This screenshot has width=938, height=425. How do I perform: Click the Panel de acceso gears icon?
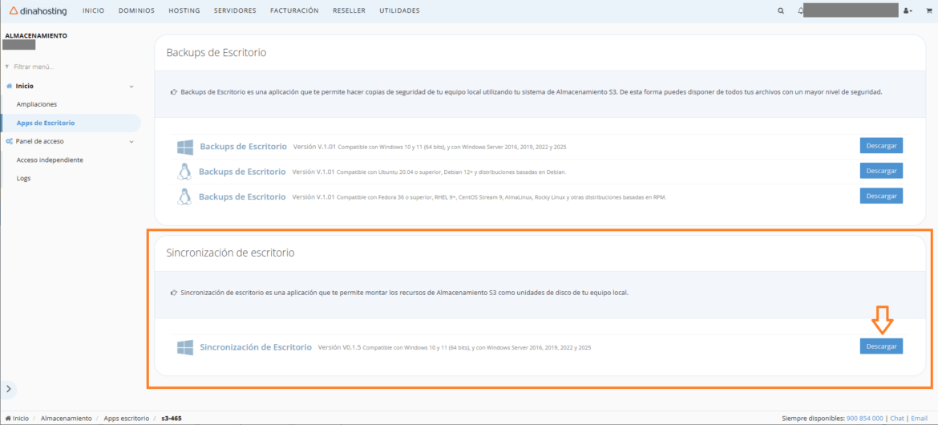pos(10,141)
